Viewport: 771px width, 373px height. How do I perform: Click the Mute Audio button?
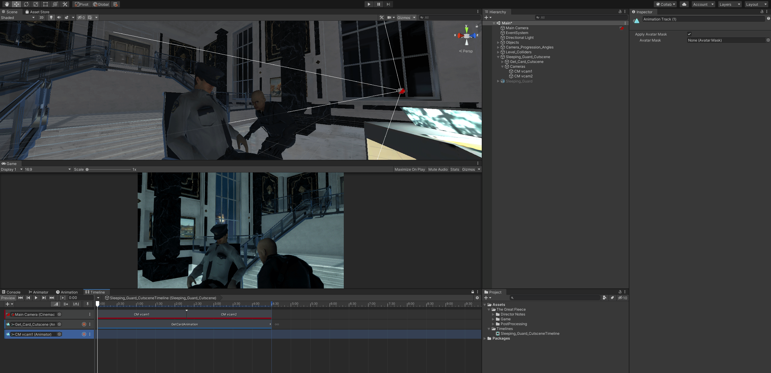point(438,169)
